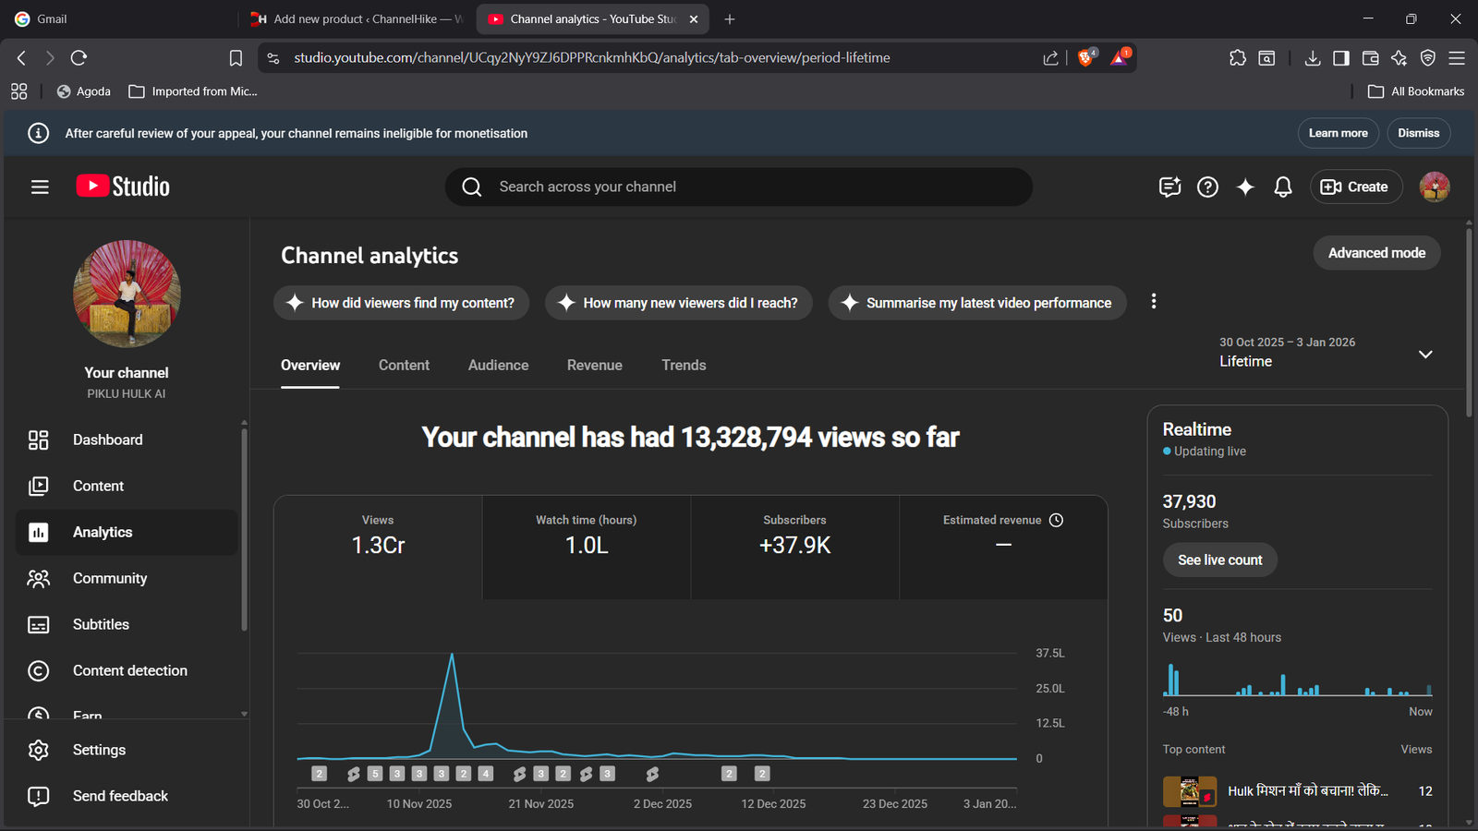Click the Ask Studio sparkle icon
This screenshot has width=1478, height=831.
click(1245, 187)
